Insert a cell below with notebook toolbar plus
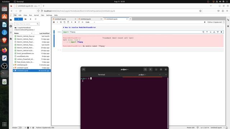Screen dimensions: 230x129 tap(57, 22)
